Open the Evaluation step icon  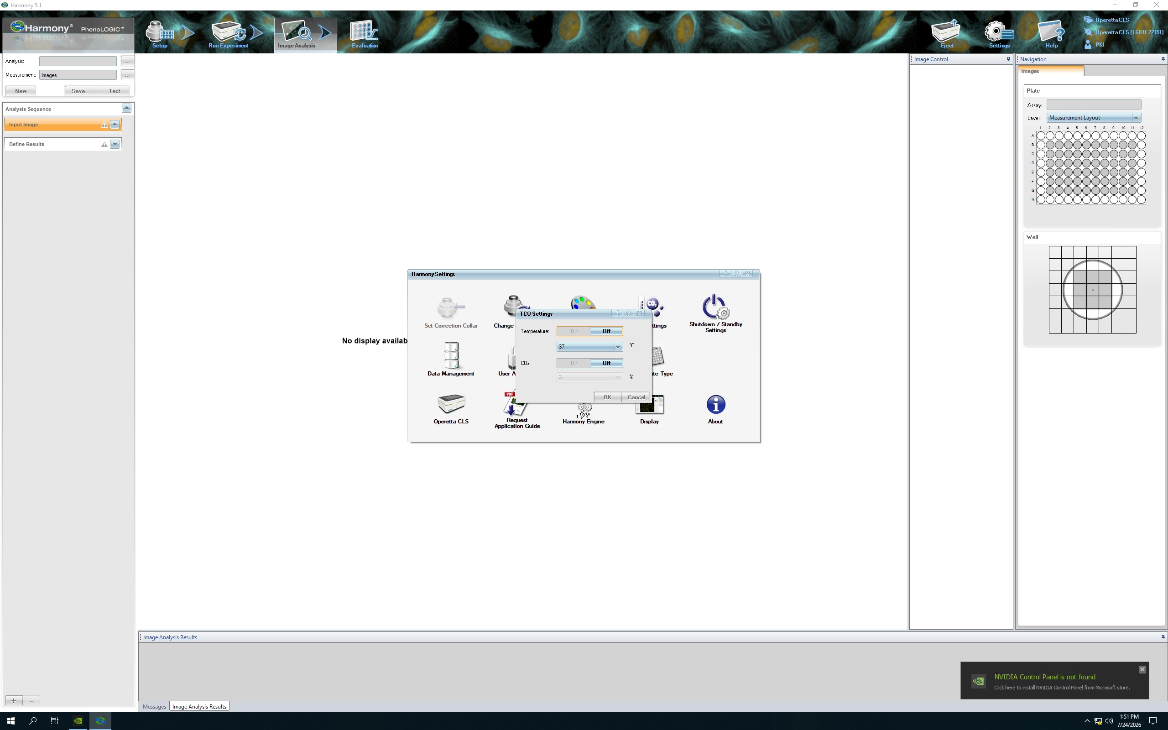click(x=365, y=34)
